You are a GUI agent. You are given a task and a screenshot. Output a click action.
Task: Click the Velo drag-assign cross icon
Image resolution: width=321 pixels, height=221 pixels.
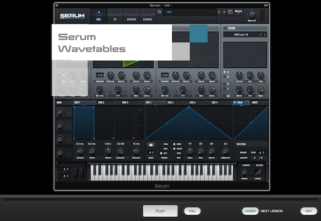(235, 102)
